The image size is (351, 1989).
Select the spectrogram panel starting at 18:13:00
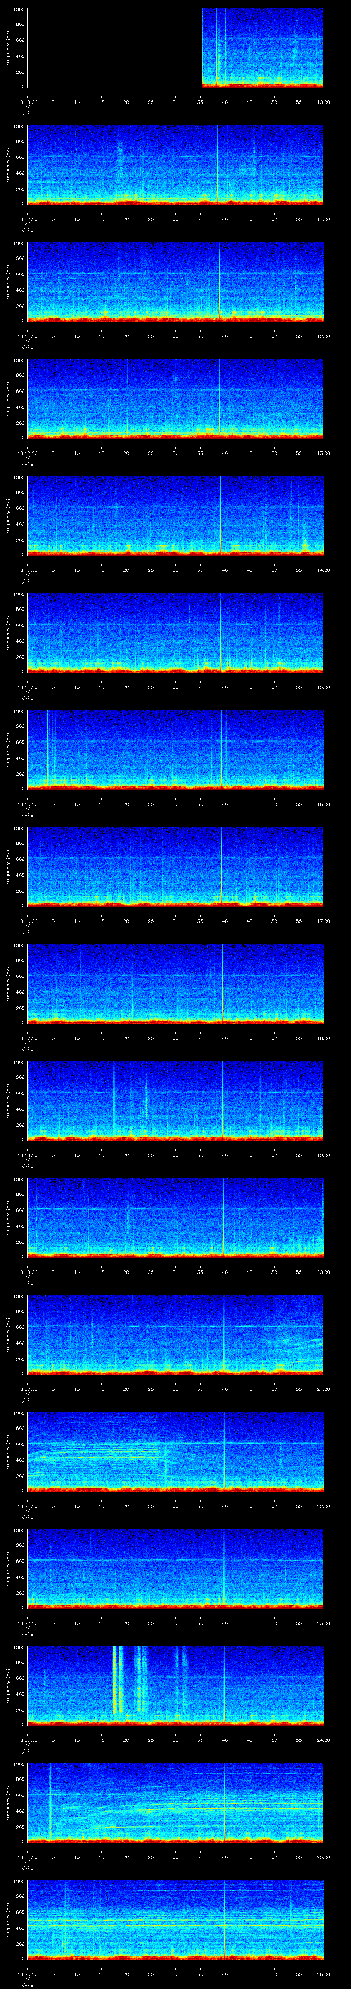[176, 516]
